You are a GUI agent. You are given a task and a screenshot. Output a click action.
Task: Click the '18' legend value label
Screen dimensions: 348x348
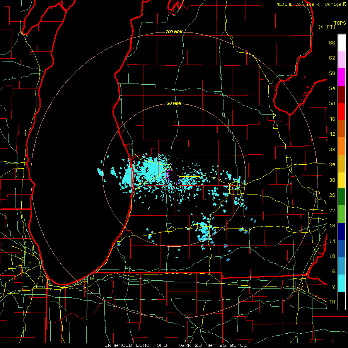click(x=332, y=226)
